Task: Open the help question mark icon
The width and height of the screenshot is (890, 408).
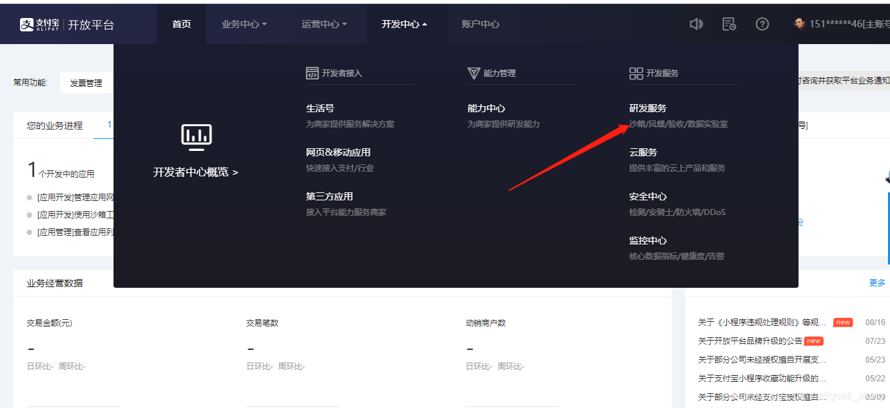Action: point(762,24)
